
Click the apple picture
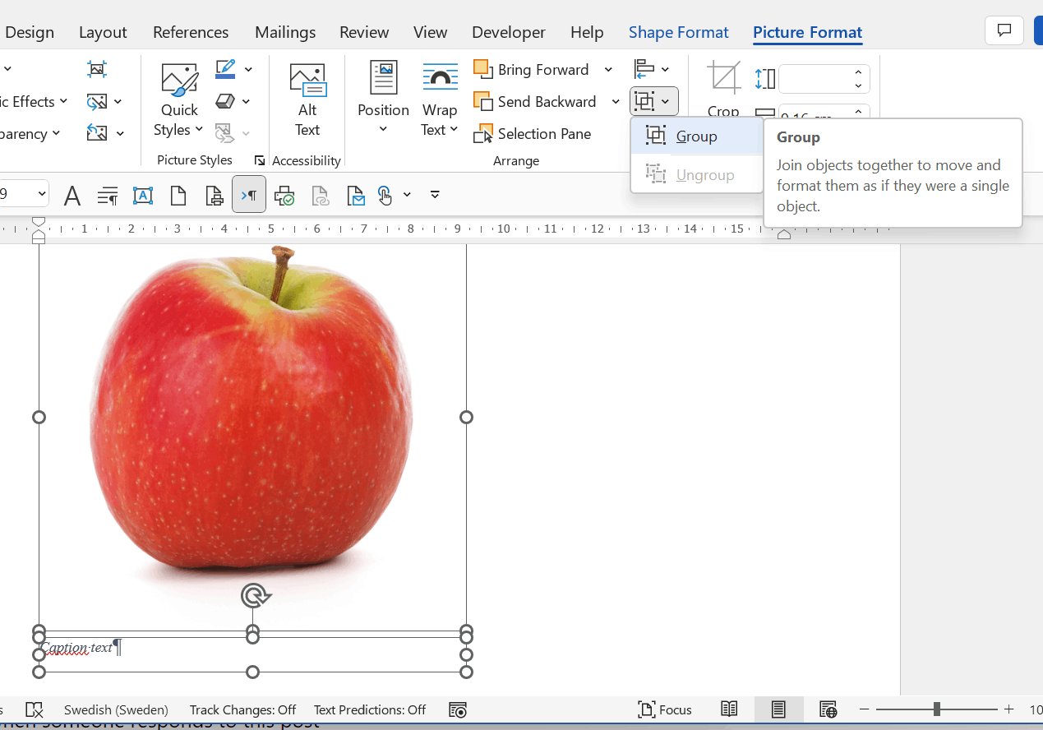pyautogui.click(x=252, y=419)
